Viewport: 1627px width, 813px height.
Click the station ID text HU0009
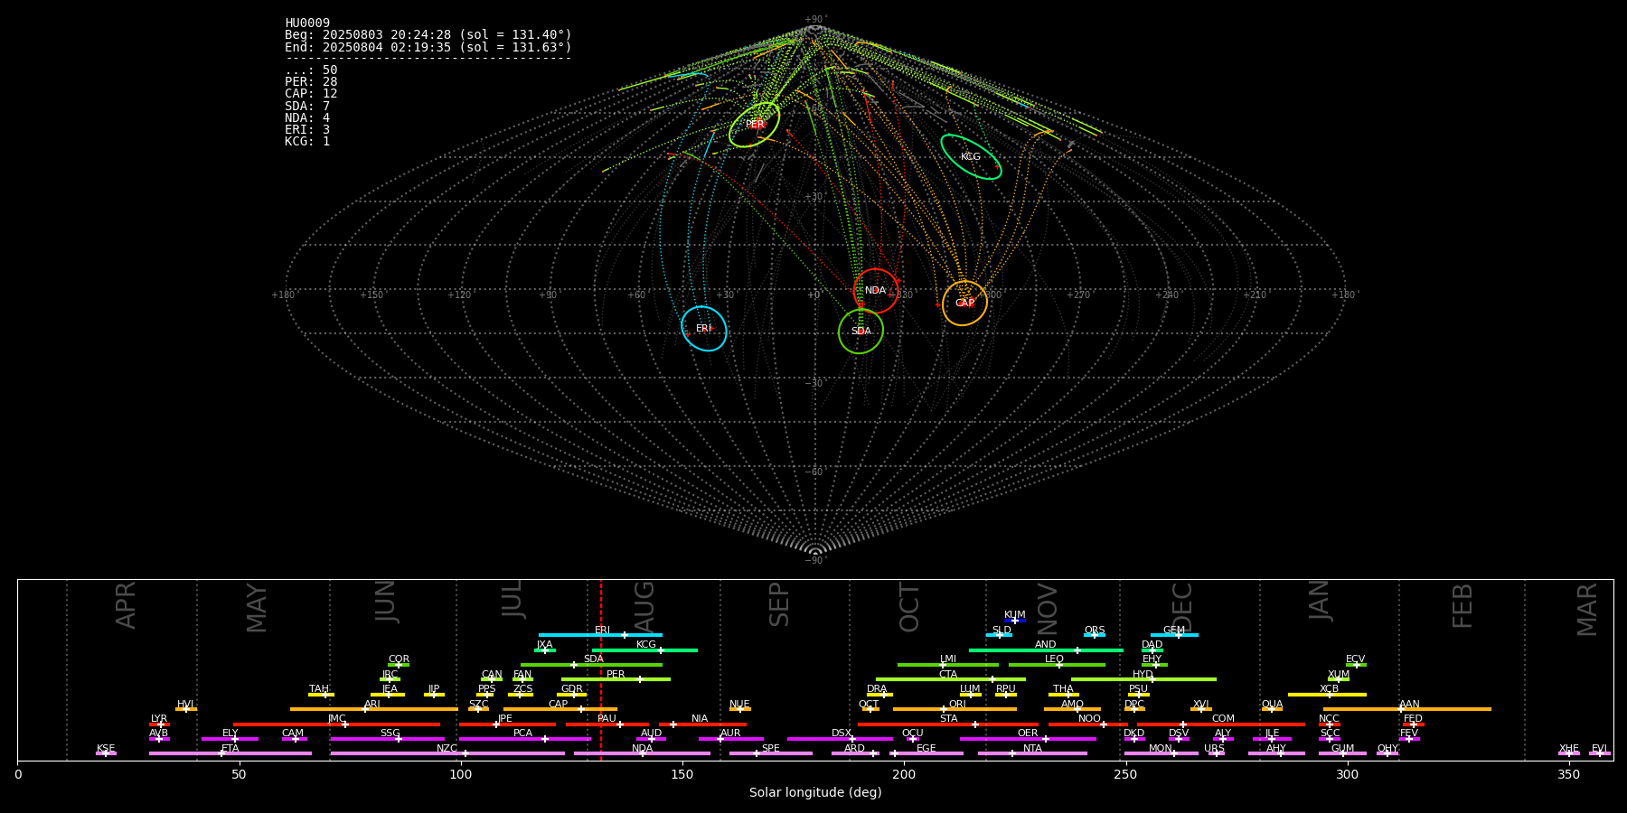(307, 23)
